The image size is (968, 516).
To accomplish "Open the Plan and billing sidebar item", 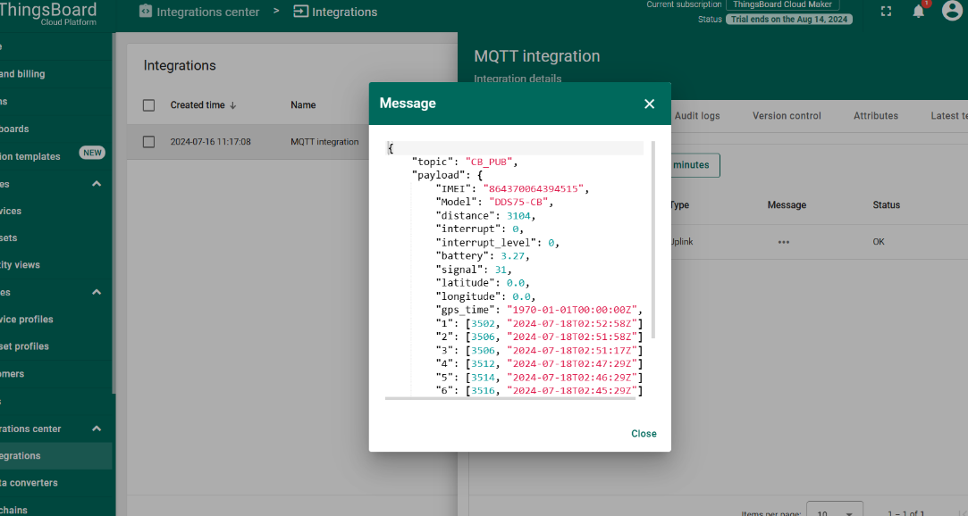I will pyautogui.click(x=56, y=74).
